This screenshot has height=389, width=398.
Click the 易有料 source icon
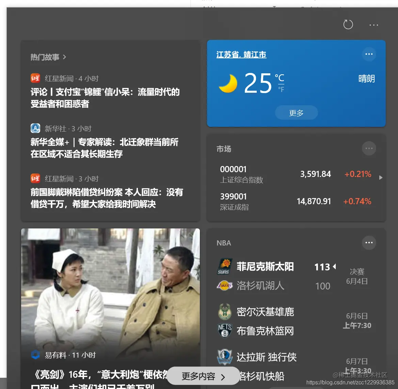[x=35, y=355]
